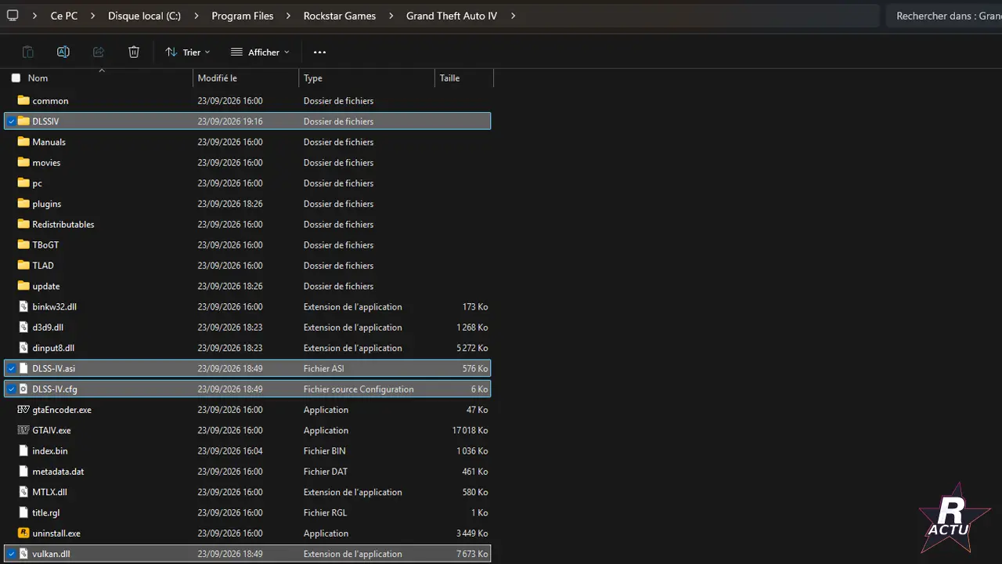Click the 3 449 Ko size value
The image size is (1002, 564).
(473, 533)
